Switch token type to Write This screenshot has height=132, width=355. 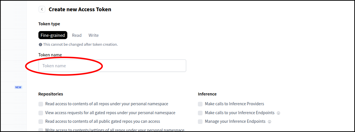point(93,35)
